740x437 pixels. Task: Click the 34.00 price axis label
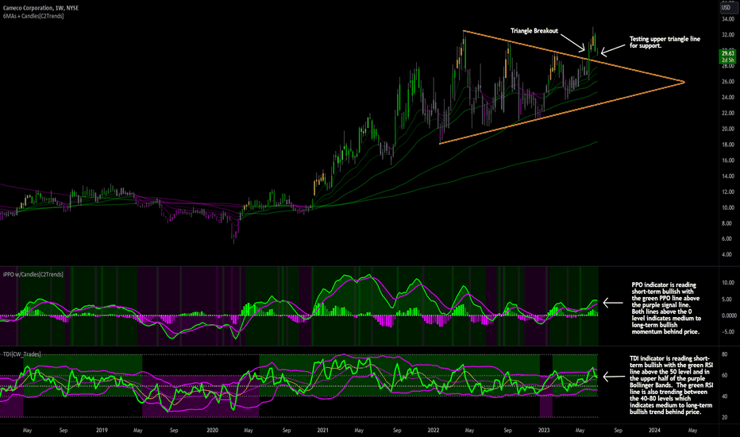[728, 19]
